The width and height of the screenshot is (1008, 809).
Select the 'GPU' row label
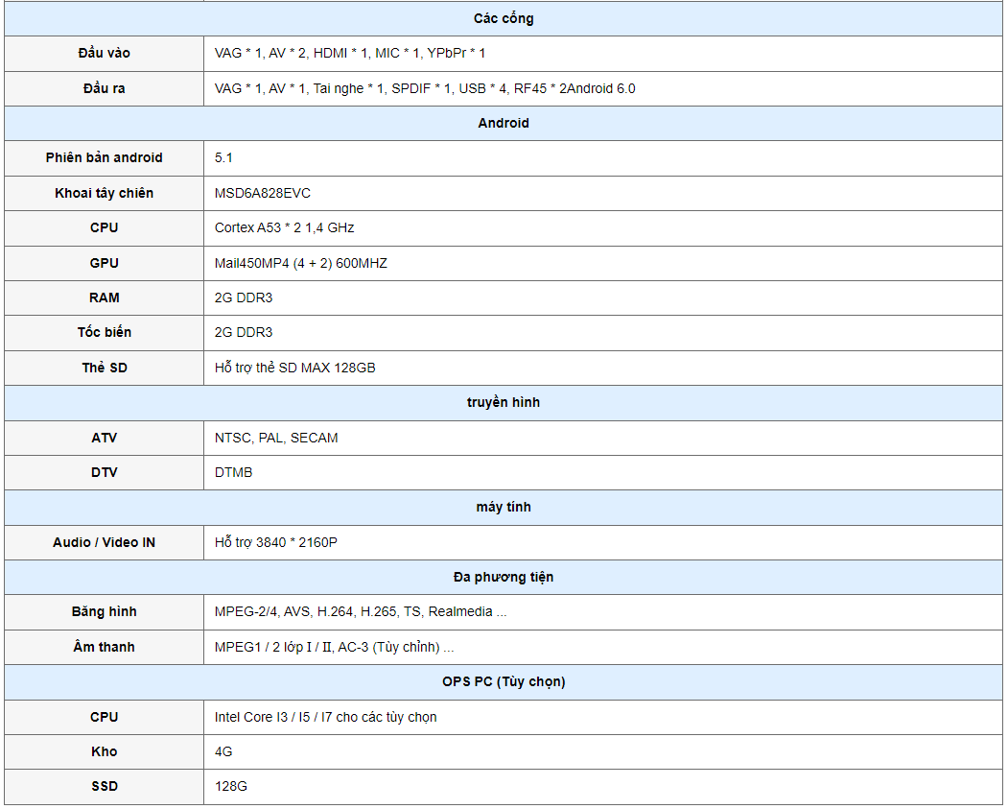tap(104, 263)
